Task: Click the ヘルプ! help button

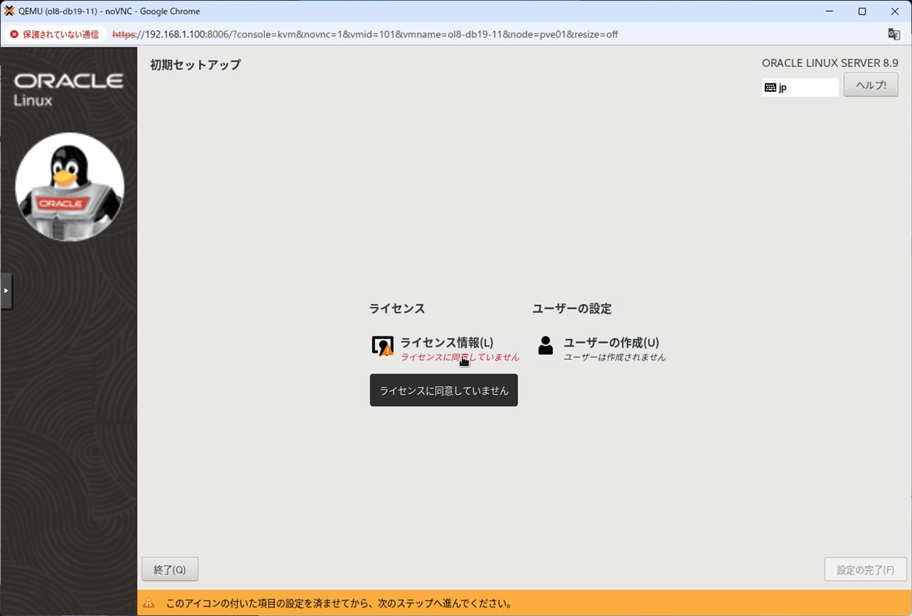Action: pos(871,85)
